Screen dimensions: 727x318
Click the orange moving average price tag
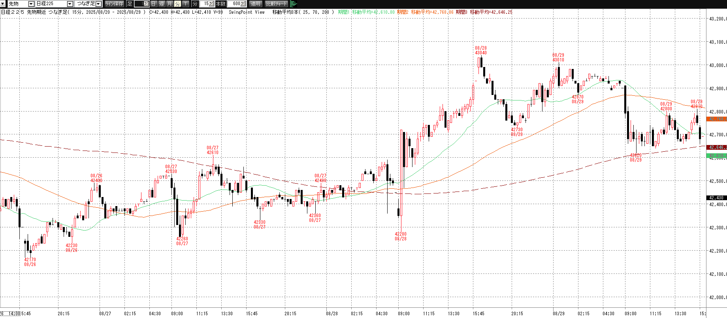(716, 119)
